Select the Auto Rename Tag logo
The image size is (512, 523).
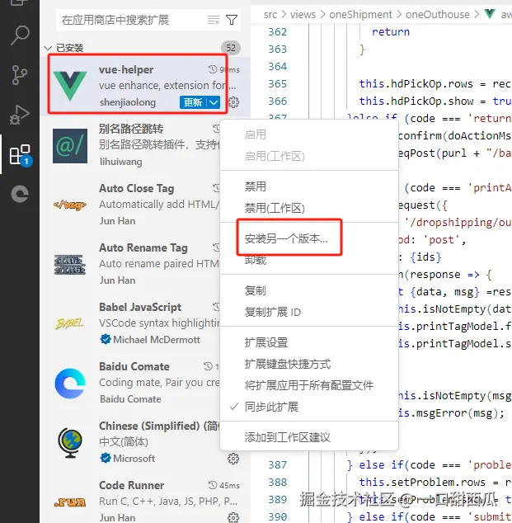point(70,265)
